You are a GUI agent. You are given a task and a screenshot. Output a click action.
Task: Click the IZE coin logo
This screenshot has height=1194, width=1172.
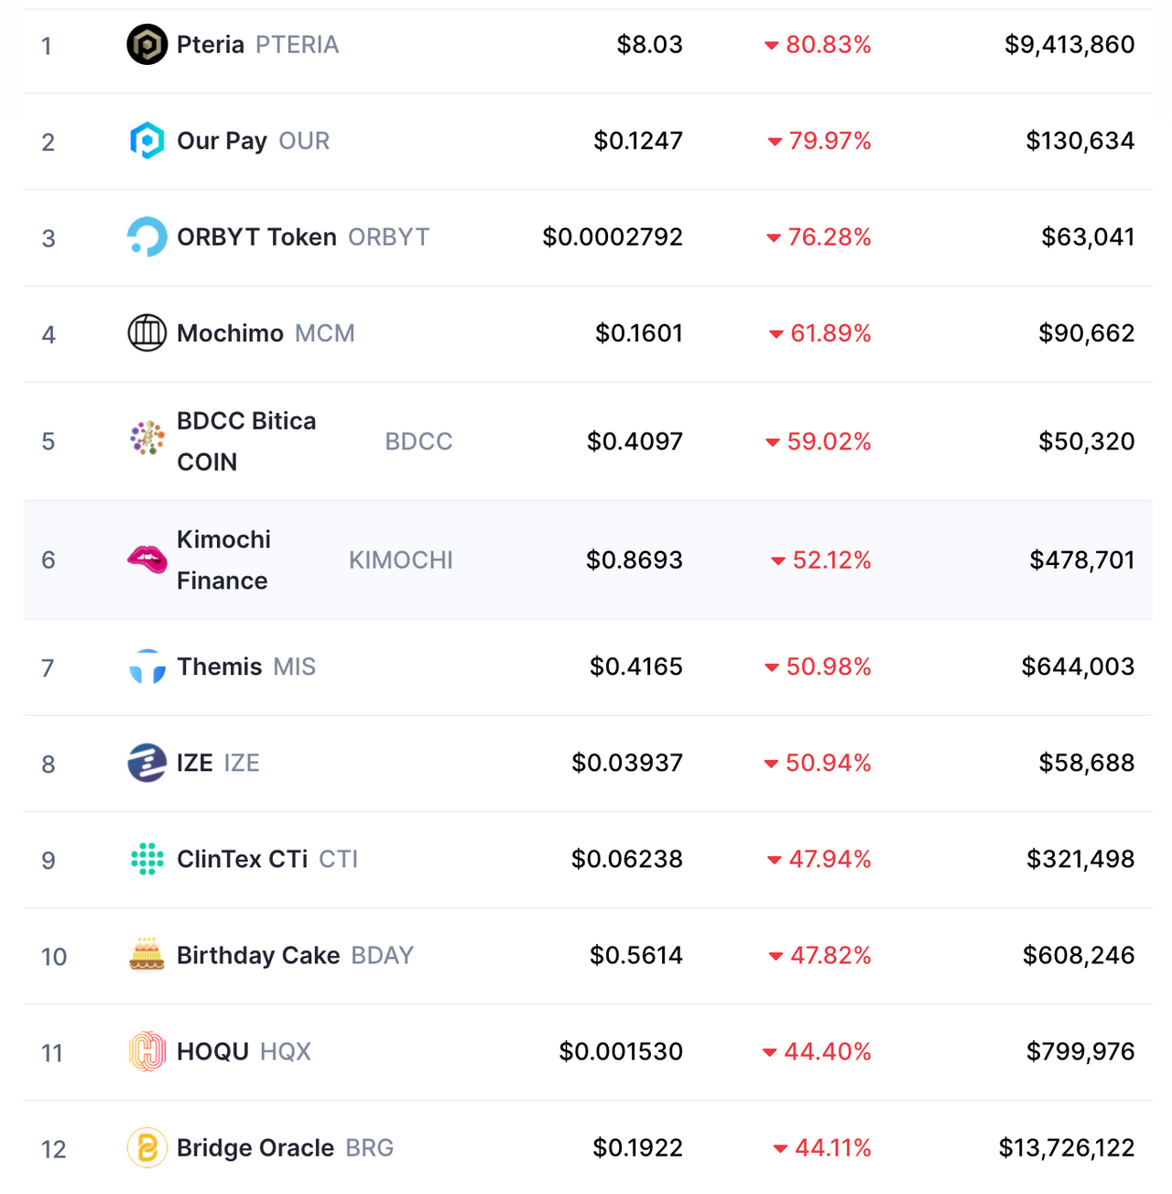[146, 764]
